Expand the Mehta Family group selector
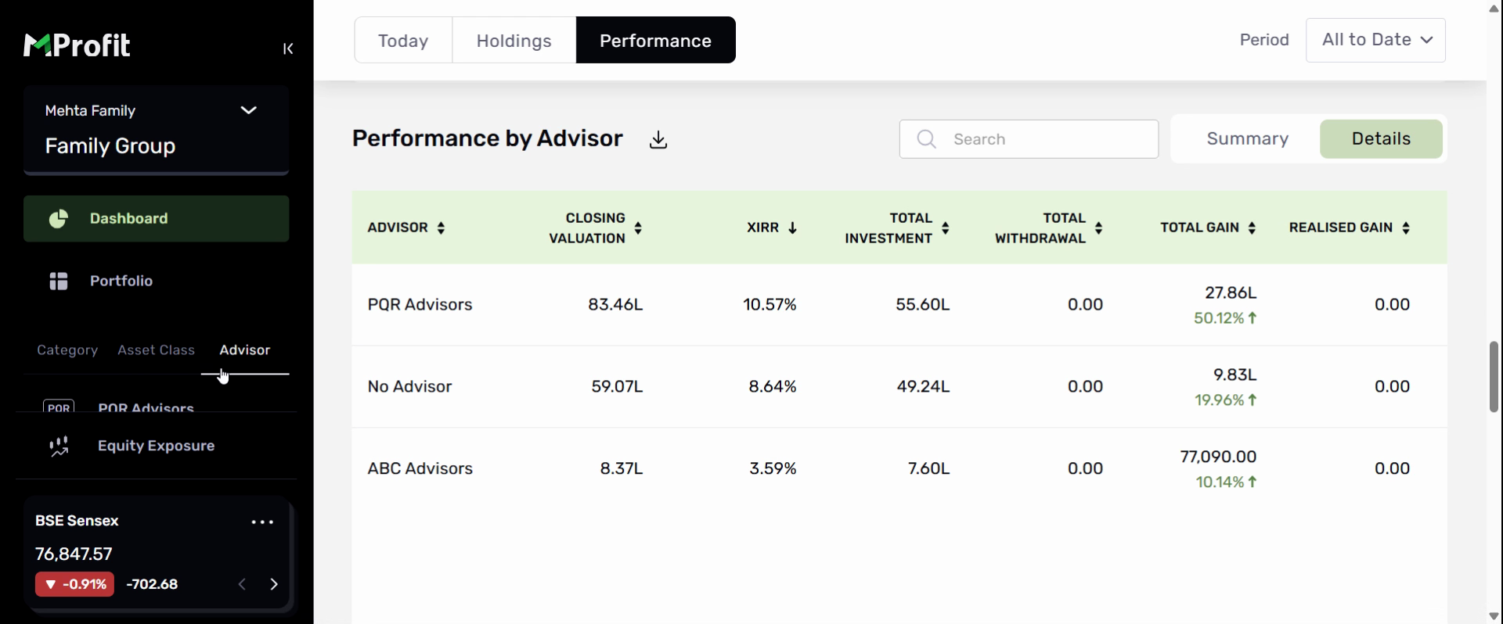1503x624 pixels. [248, 110]
